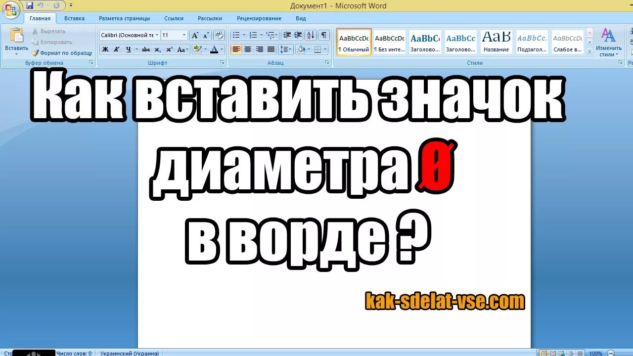Apply bulleted list
Viewport: 633px width, 356px height.
pyautogui.click(x=236, y=35)
